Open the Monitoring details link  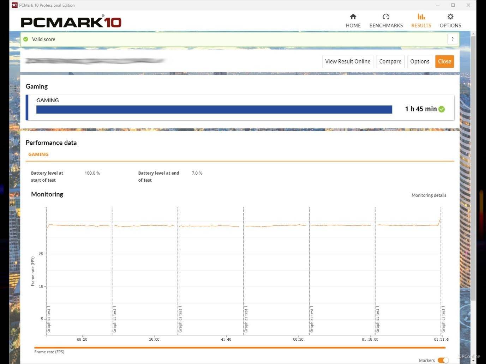pos(428,195)
